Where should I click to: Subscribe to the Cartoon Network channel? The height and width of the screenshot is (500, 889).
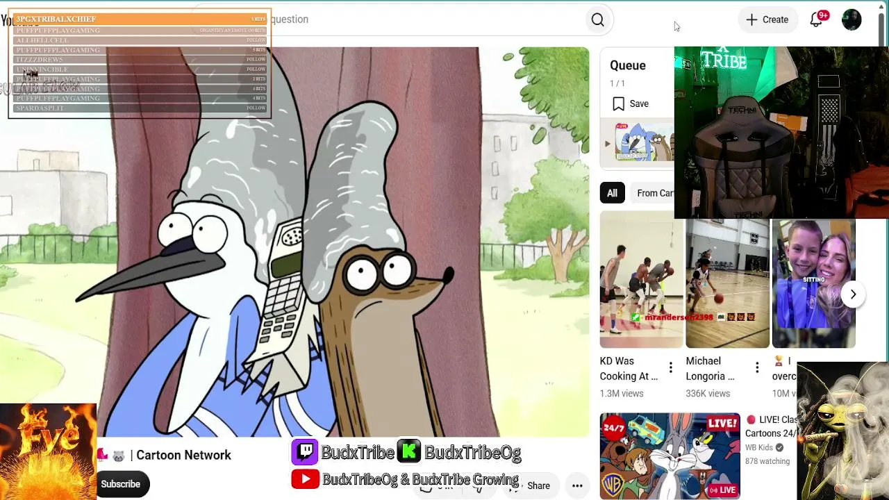coord(121,484)
